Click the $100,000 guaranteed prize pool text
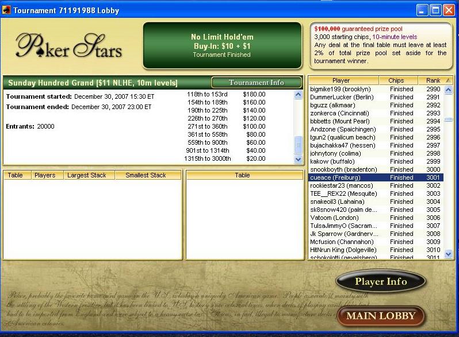 coord(358,29)
